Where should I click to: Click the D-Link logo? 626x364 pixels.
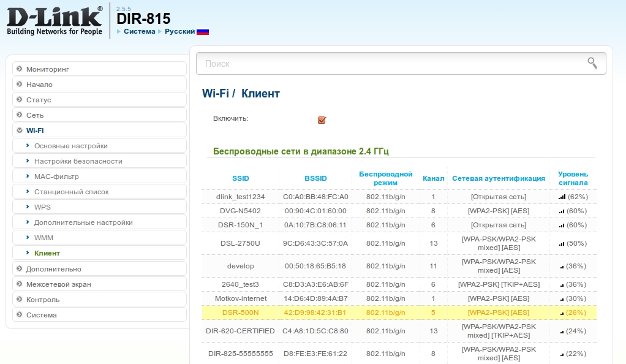55,20
